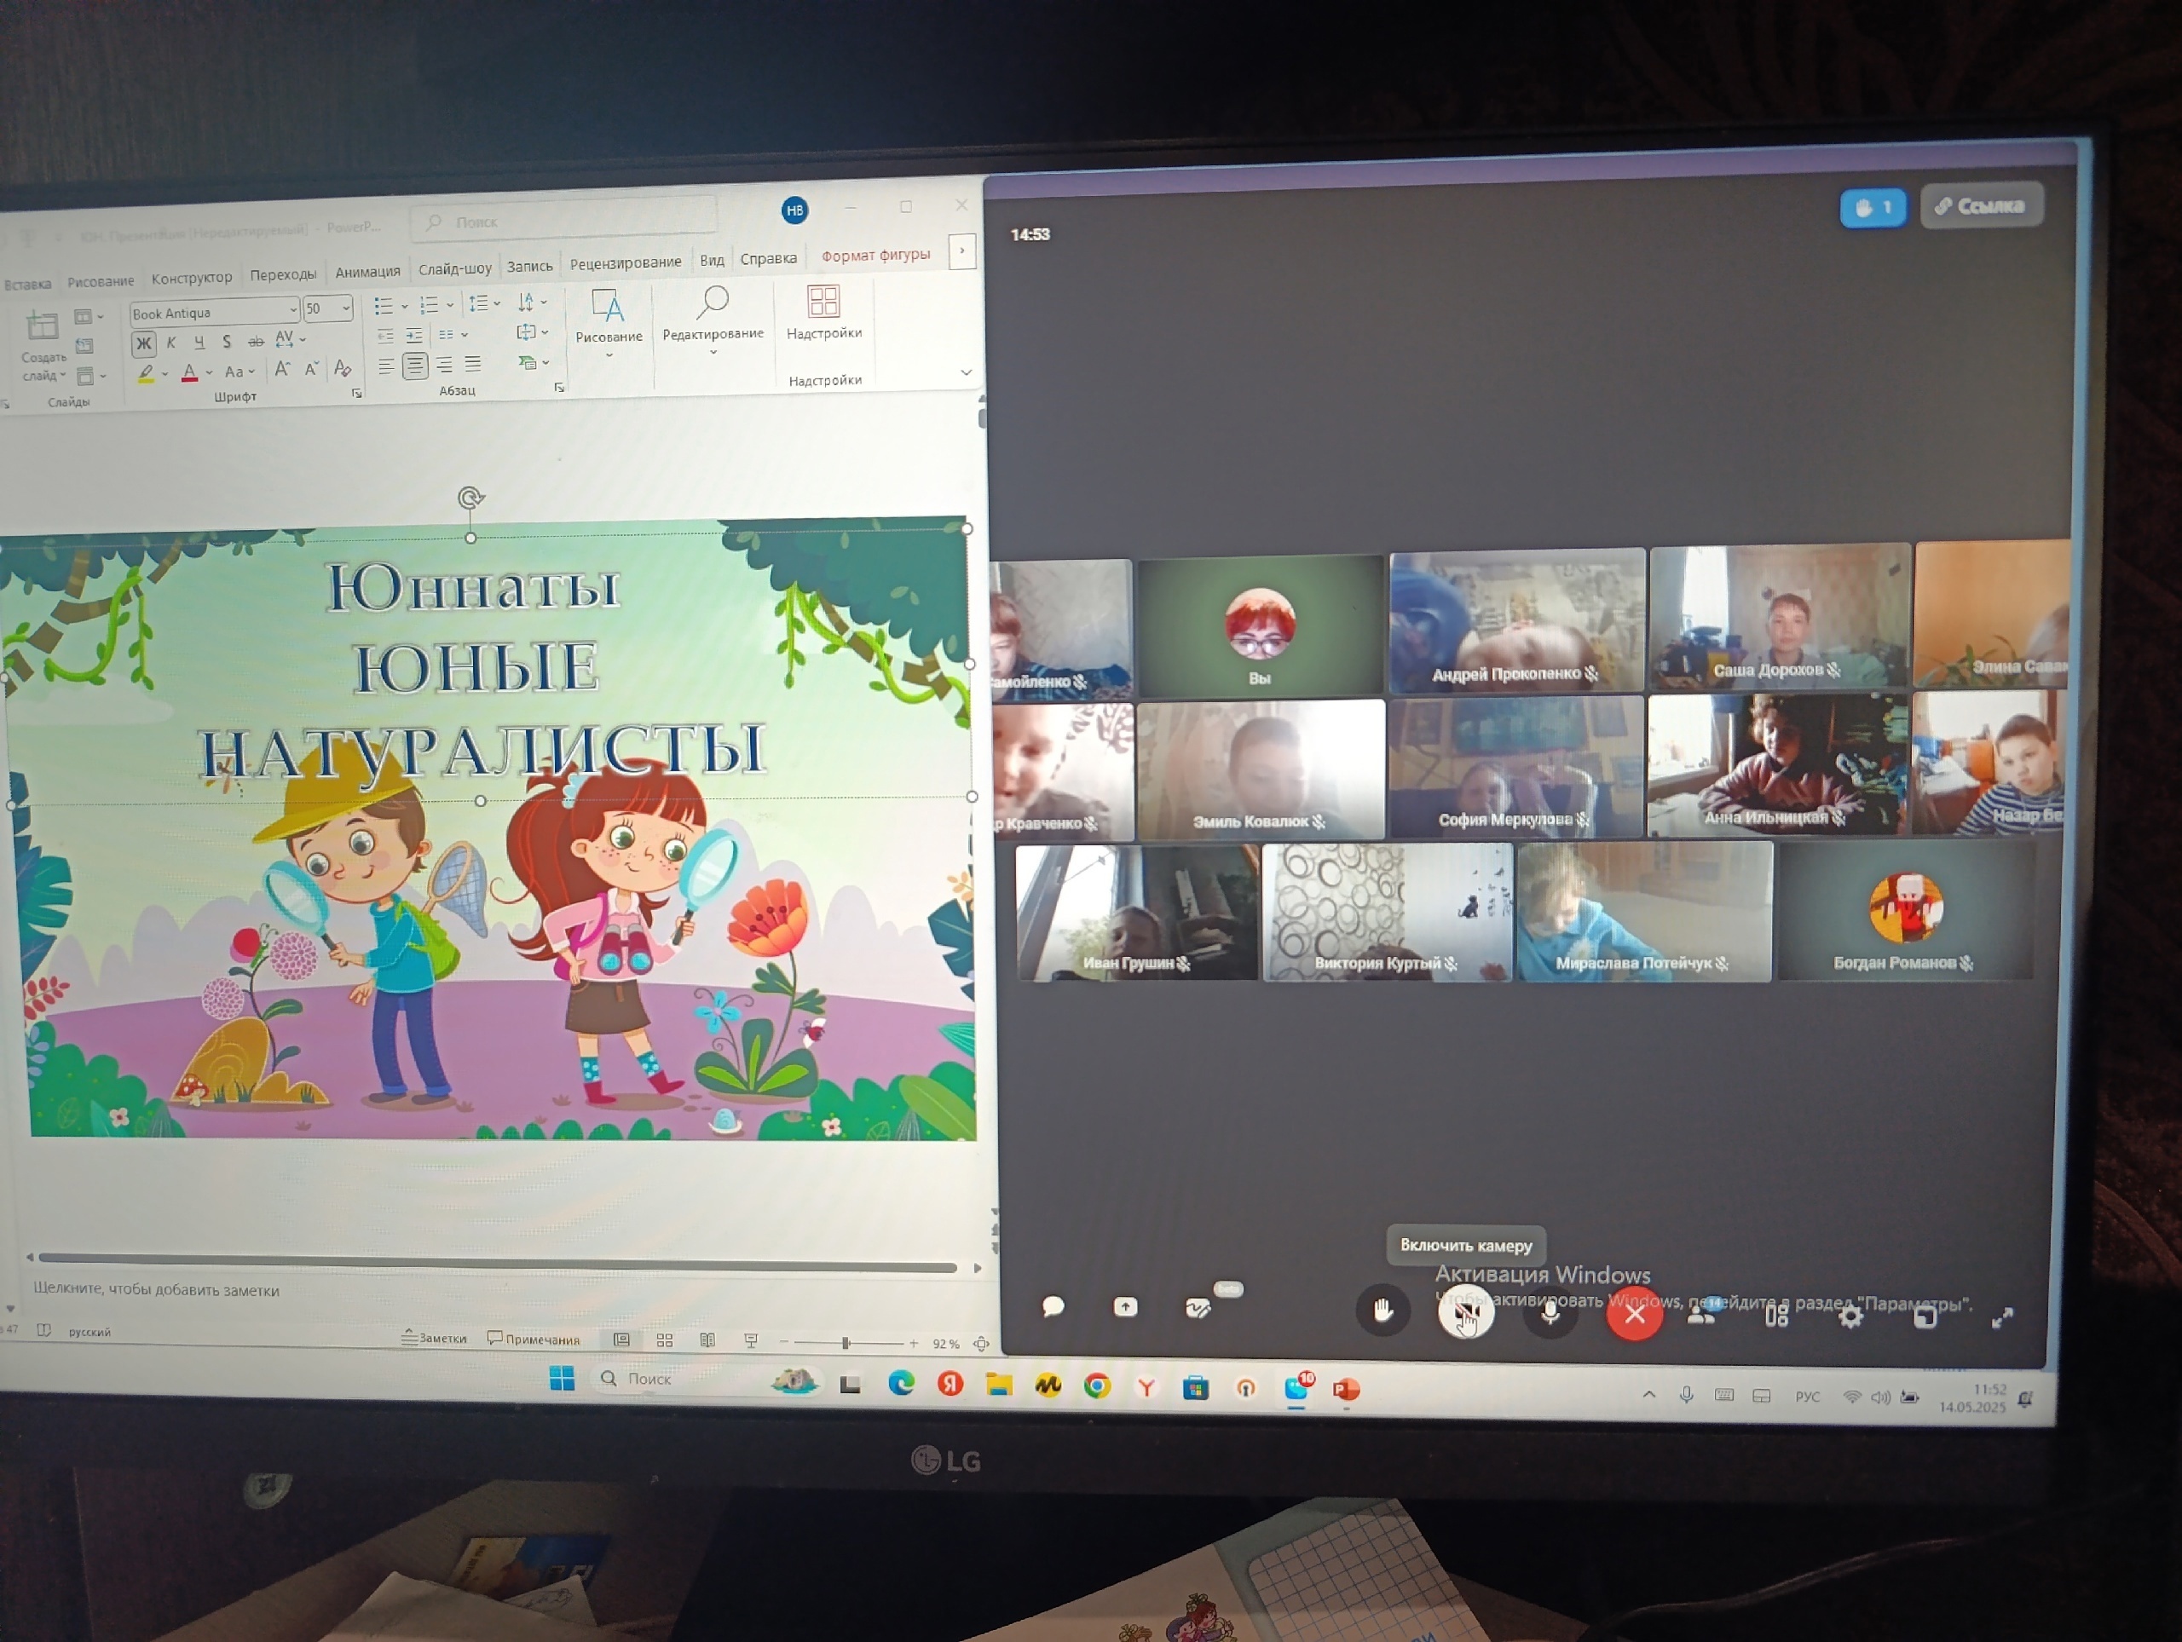Screen dimensions: 2182x1642
Task: Click the screen share upload icon
Action: (1126, 1306)
